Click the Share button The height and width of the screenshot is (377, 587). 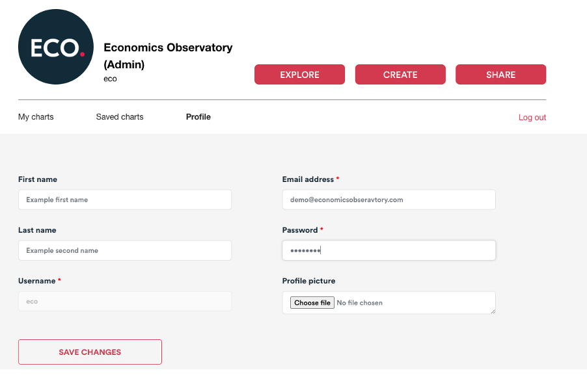click(x=500, y=75)
